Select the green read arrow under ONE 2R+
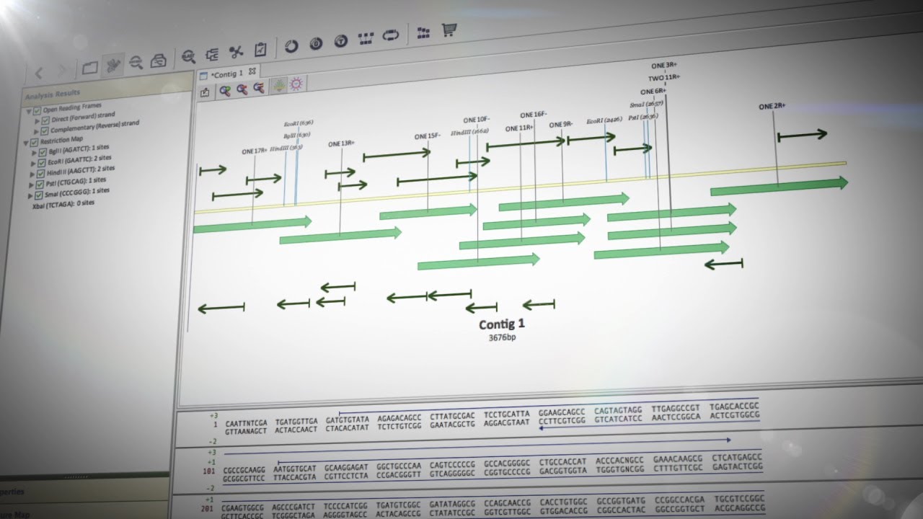 pos(779,186)
